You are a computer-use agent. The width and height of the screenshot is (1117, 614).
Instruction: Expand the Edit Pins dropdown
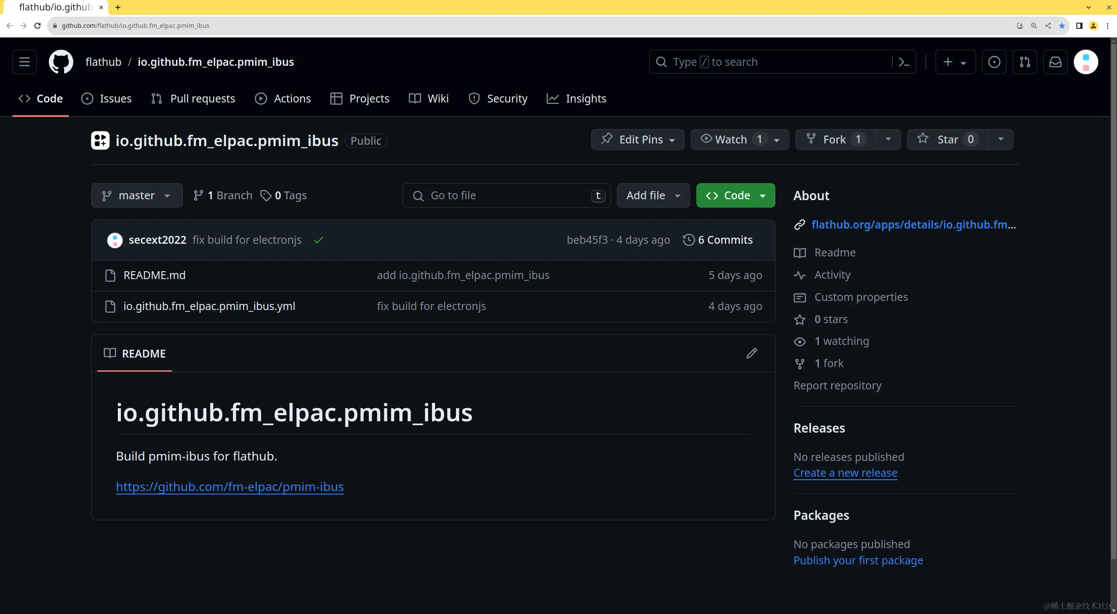point(637,140)
